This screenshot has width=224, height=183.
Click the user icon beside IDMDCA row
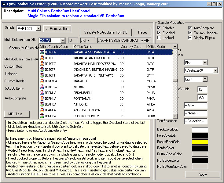point(42,81)
